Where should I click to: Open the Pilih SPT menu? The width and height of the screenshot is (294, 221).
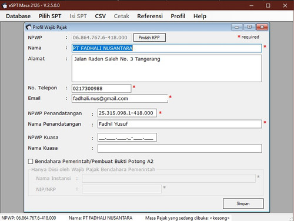(50, 16)
